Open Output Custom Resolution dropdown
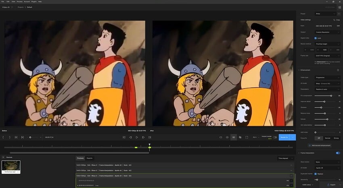Image resolution: width=343 pixels, height=188 pixels. pos(328,32)
